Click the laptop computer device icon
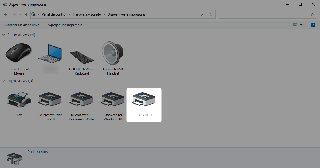320x168 pixels. point(50,54)
